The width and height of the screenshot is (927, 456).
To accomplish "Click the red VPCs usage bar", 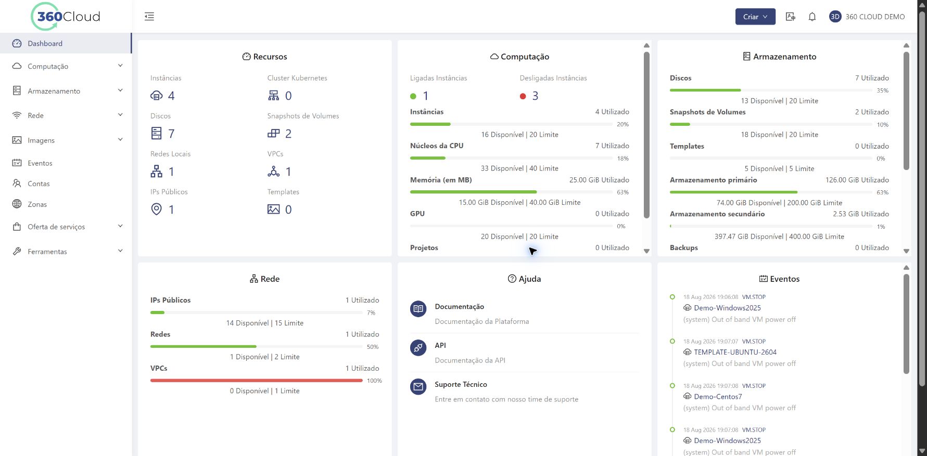I will click(256, 381).
